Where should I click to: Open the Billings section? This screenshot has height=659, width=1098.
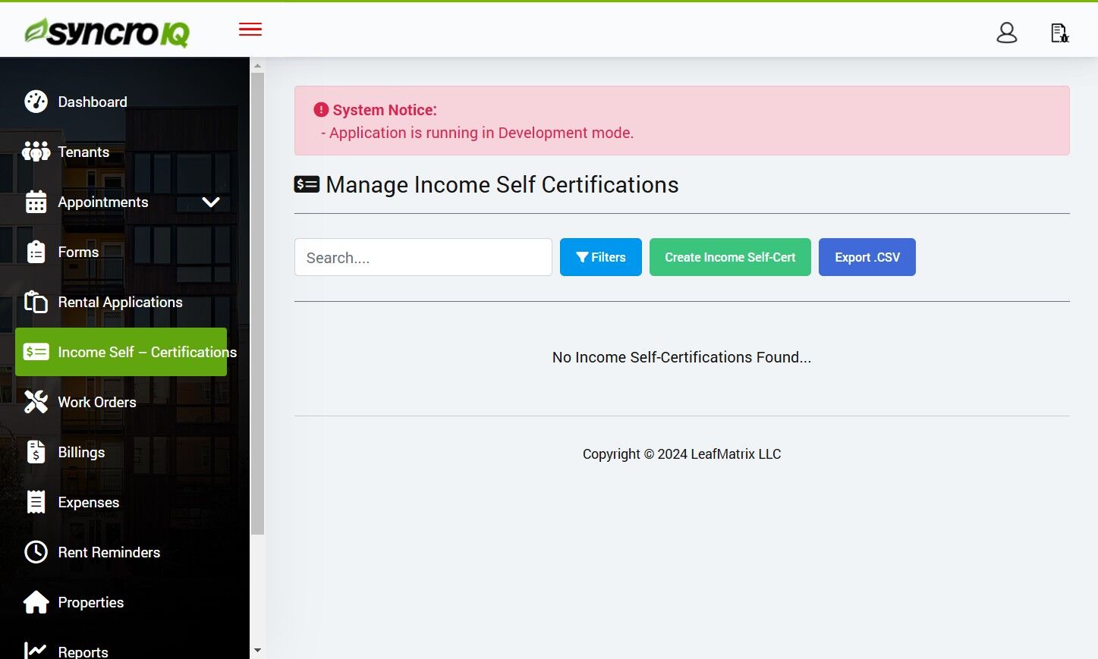pos(121,452)
